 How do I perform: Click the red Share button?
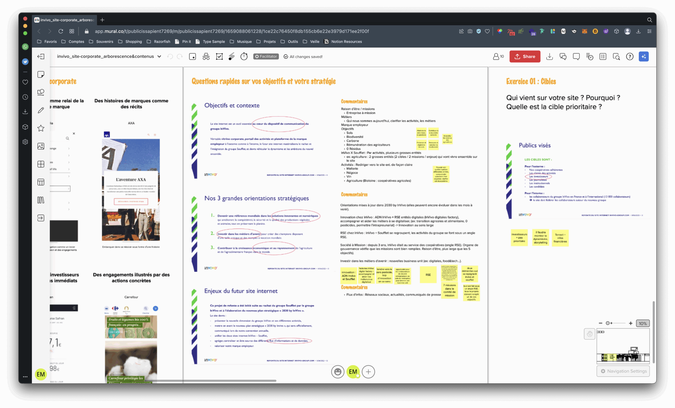[x=525, y=56]
